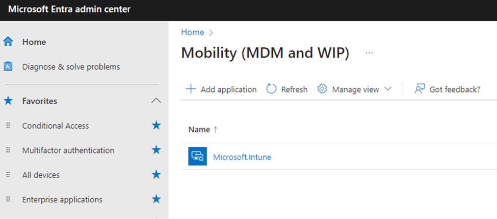Open the Microsoft.Intune application link
The width and height of the screenshot is (497, 219).
click(x=242, y=157)
